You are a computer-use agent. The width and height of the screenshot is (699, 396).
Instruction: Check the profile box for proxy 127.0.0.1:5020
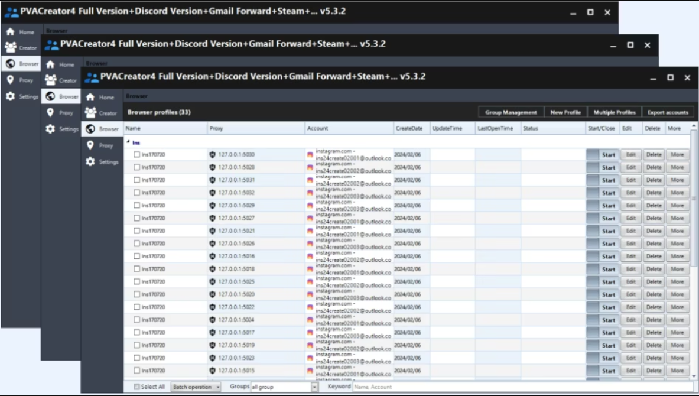pos(137,294)
